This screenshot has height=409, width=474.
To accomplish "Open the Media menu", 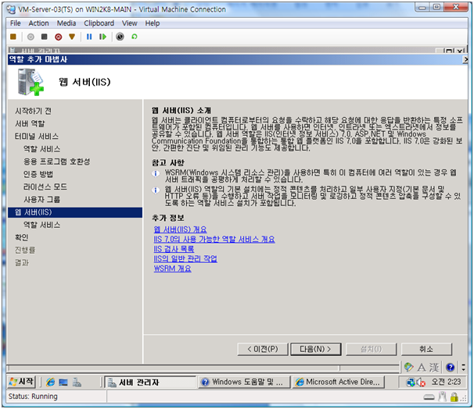I will [x=66, y=23].
